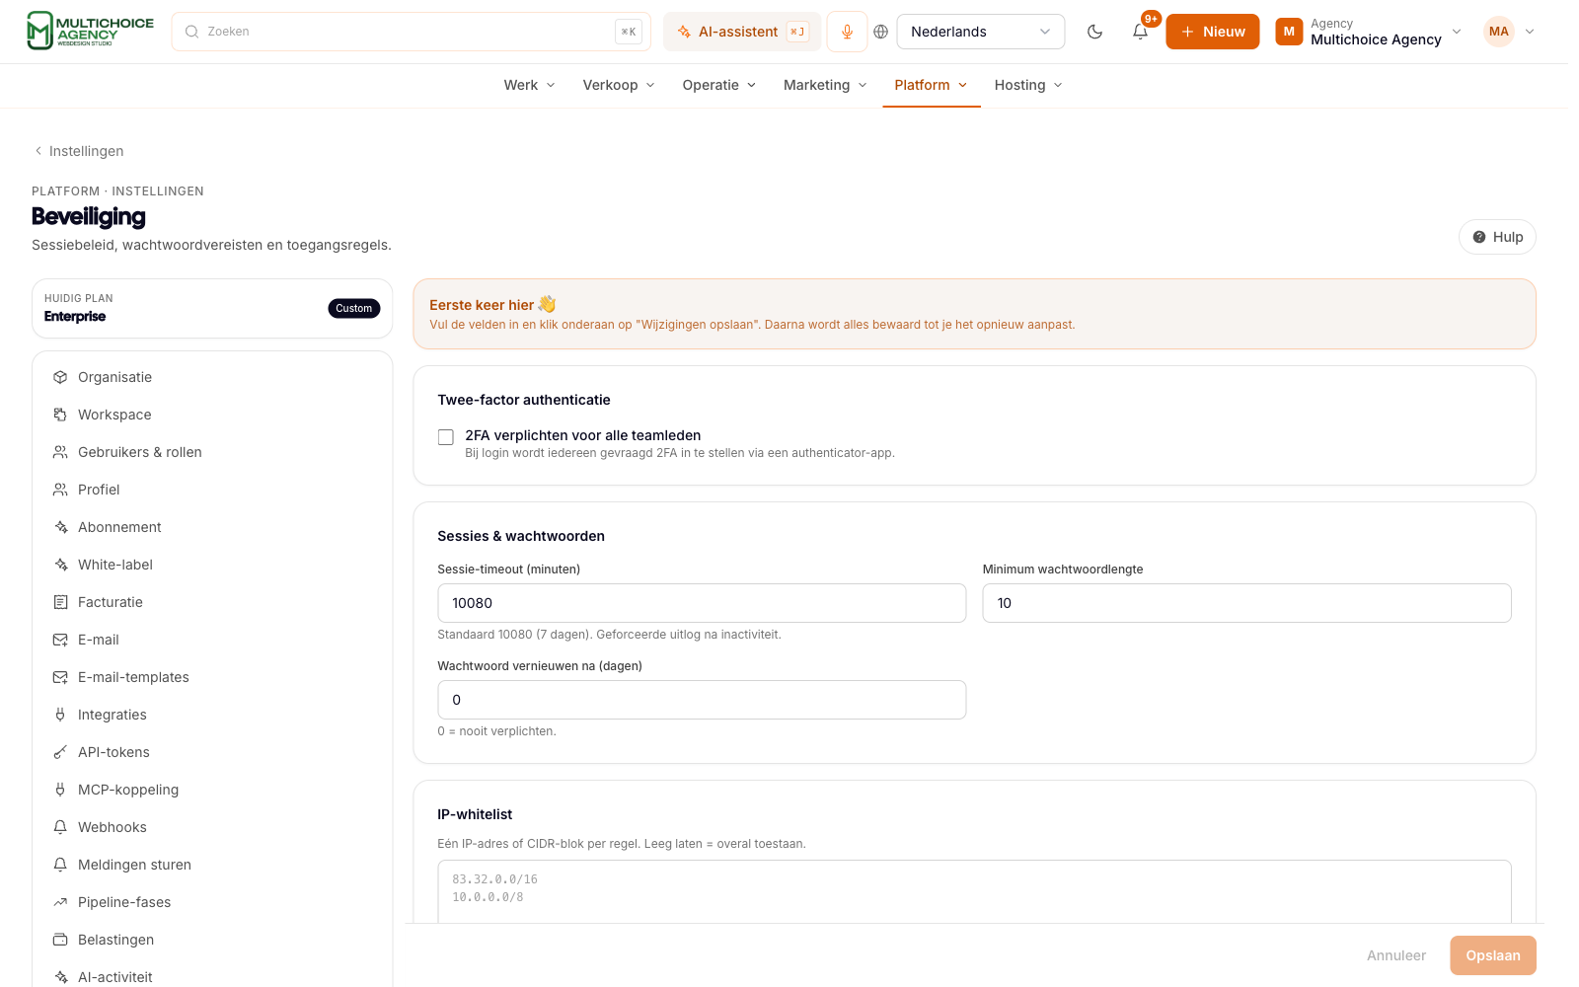This screenshot has height=987, width=1579.
Task: Toggle dark mode moon icon
Action: (x=1094, y=32)
